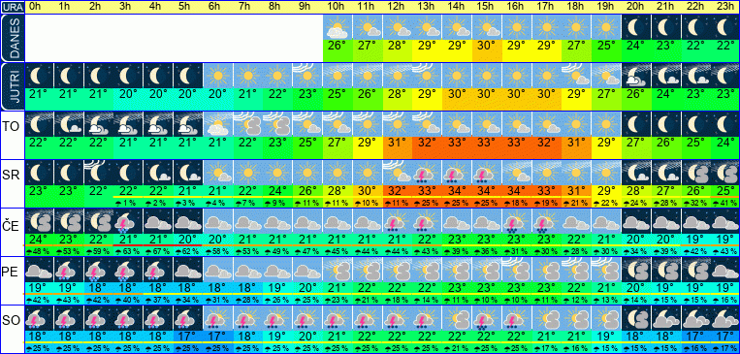Click the DANES 15h sunny icon
The width and height of the screenshot is (740, 354).
click(x=488, y=27)
